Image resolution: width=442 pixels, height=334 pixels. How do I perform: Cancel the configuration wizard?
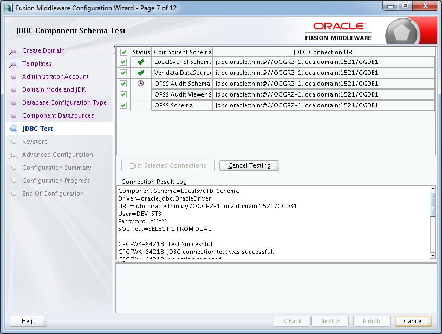[413, 321]
